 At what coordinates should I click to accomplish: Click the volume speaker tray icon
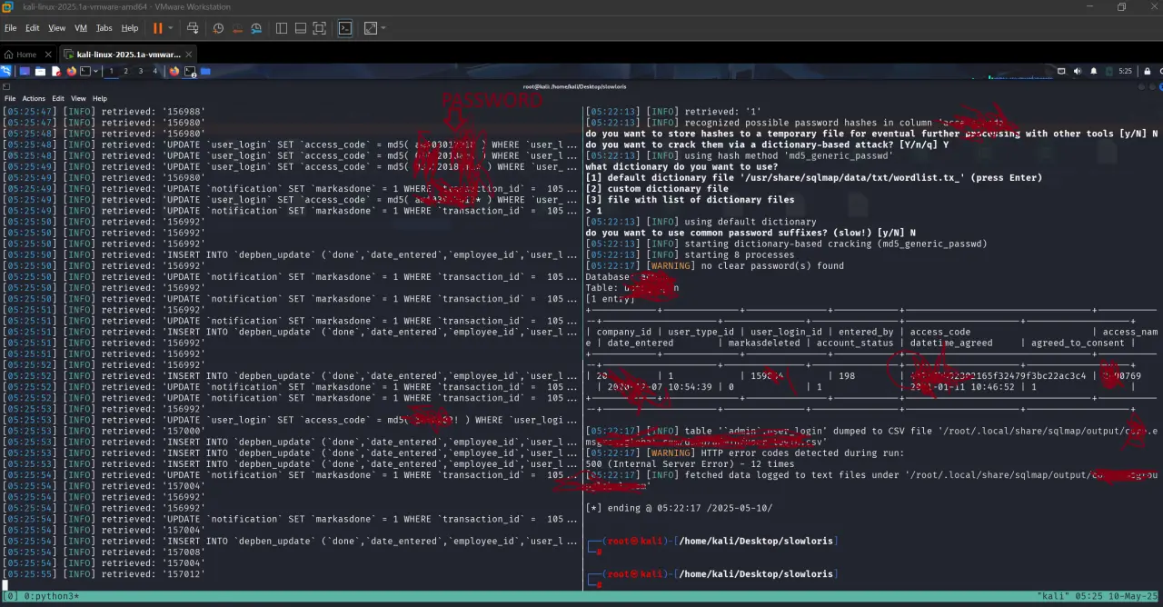click(1078, 71)
